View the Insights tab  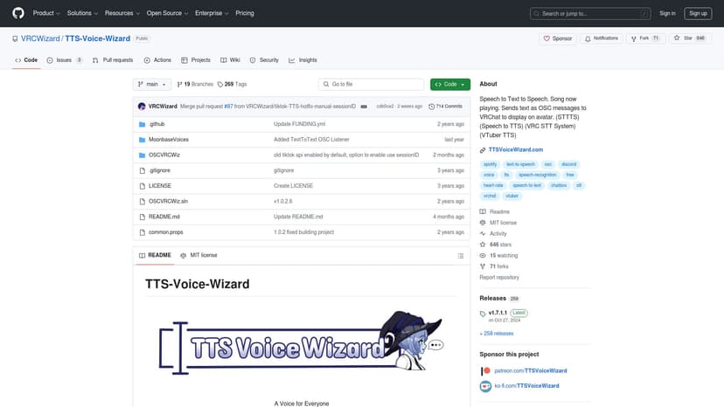[x=303, y=60]
